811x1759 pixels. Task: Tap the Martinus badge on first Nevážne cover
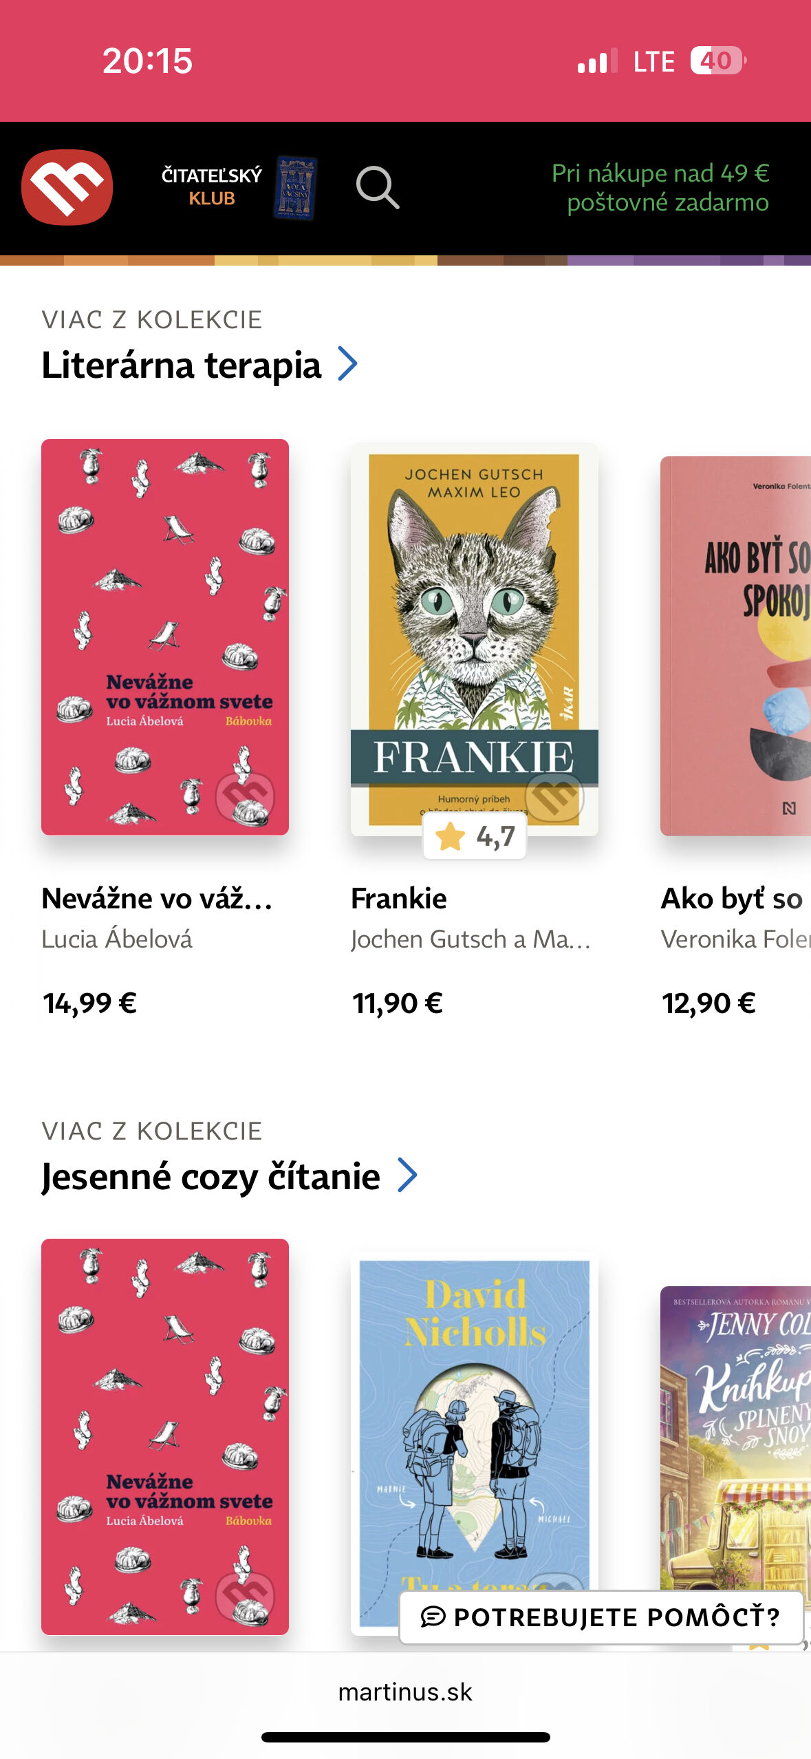click(245, 797)
